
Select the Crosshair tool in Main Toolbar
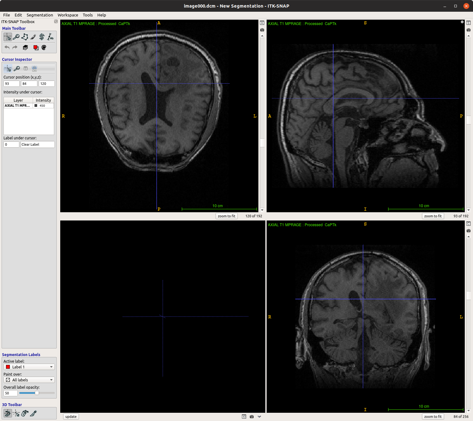tap(8, 37)
